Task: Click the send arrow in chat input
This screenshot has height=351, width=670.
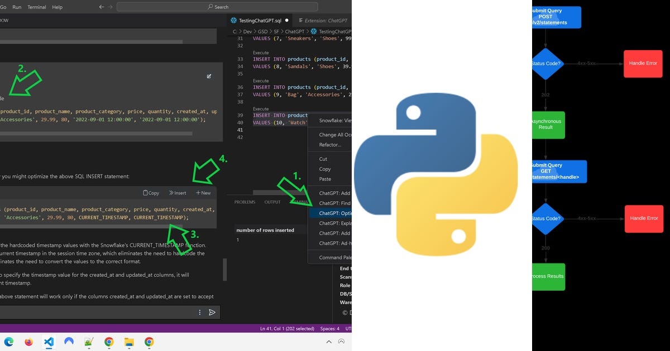Action: (x=212, y=313)
